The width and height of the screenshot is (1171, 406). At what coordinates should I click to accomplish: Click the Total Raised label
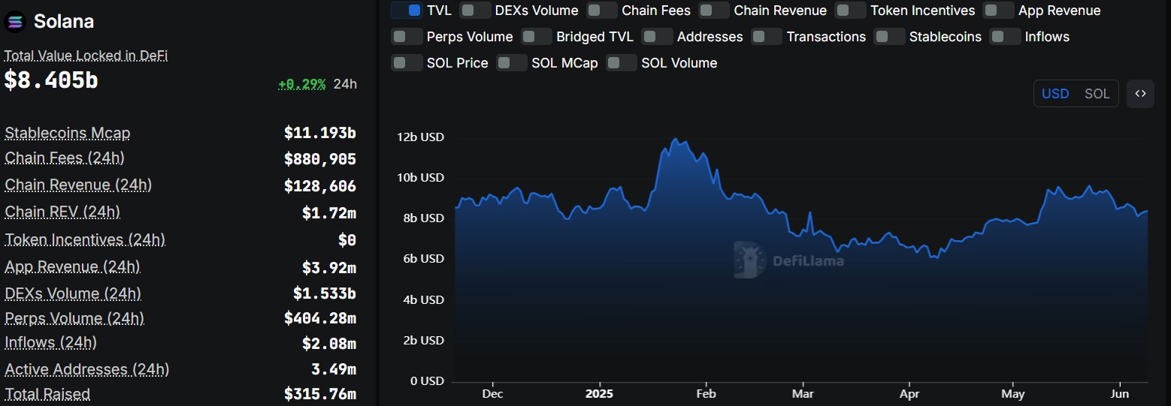47,394
